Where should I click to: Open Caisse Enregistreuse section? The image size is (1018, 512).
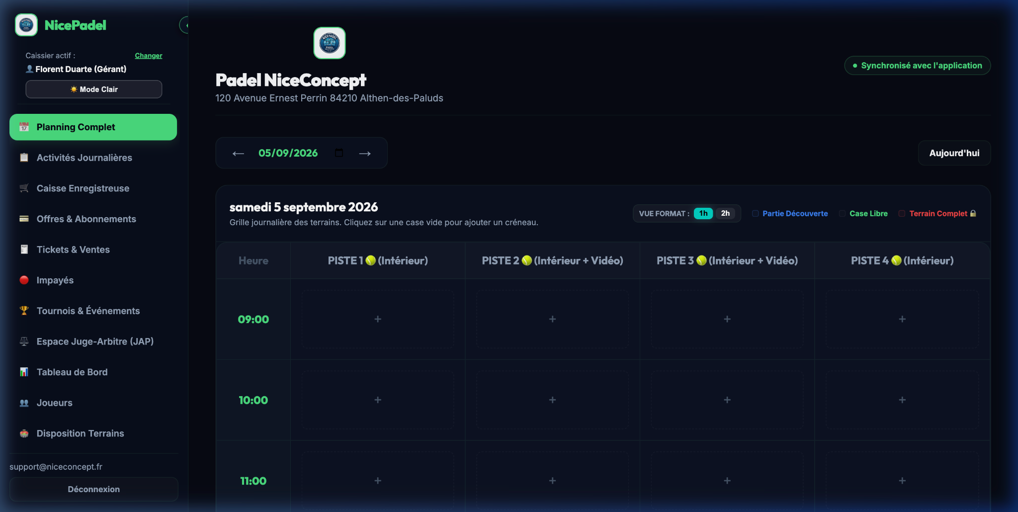[93, 188]
